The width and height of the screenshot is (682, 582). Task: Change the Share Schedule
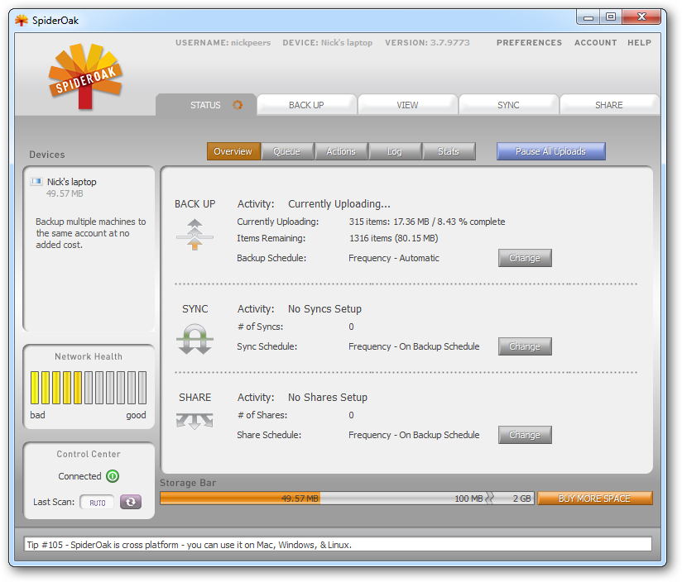tap(525, 435)
